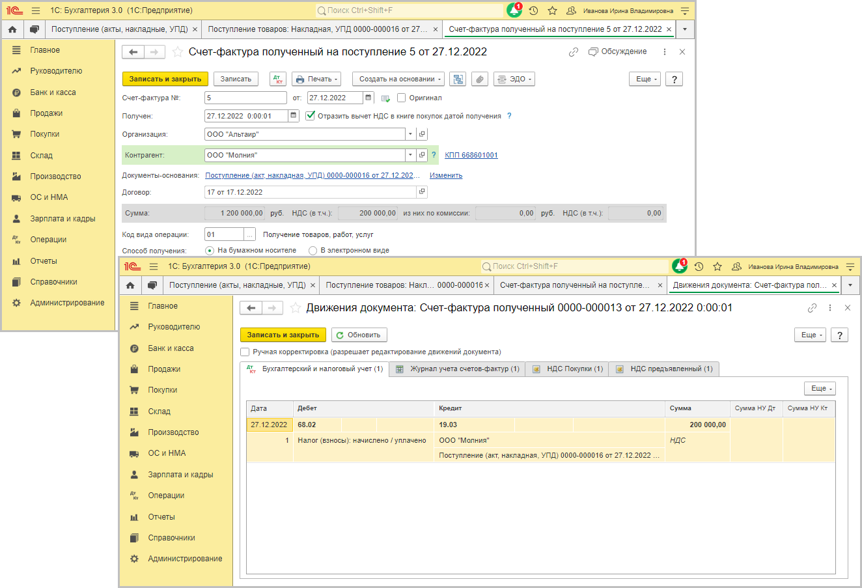Add invoice document to favorites star
Viewport: 862px width, 588px height.
(x=177, y=52)
